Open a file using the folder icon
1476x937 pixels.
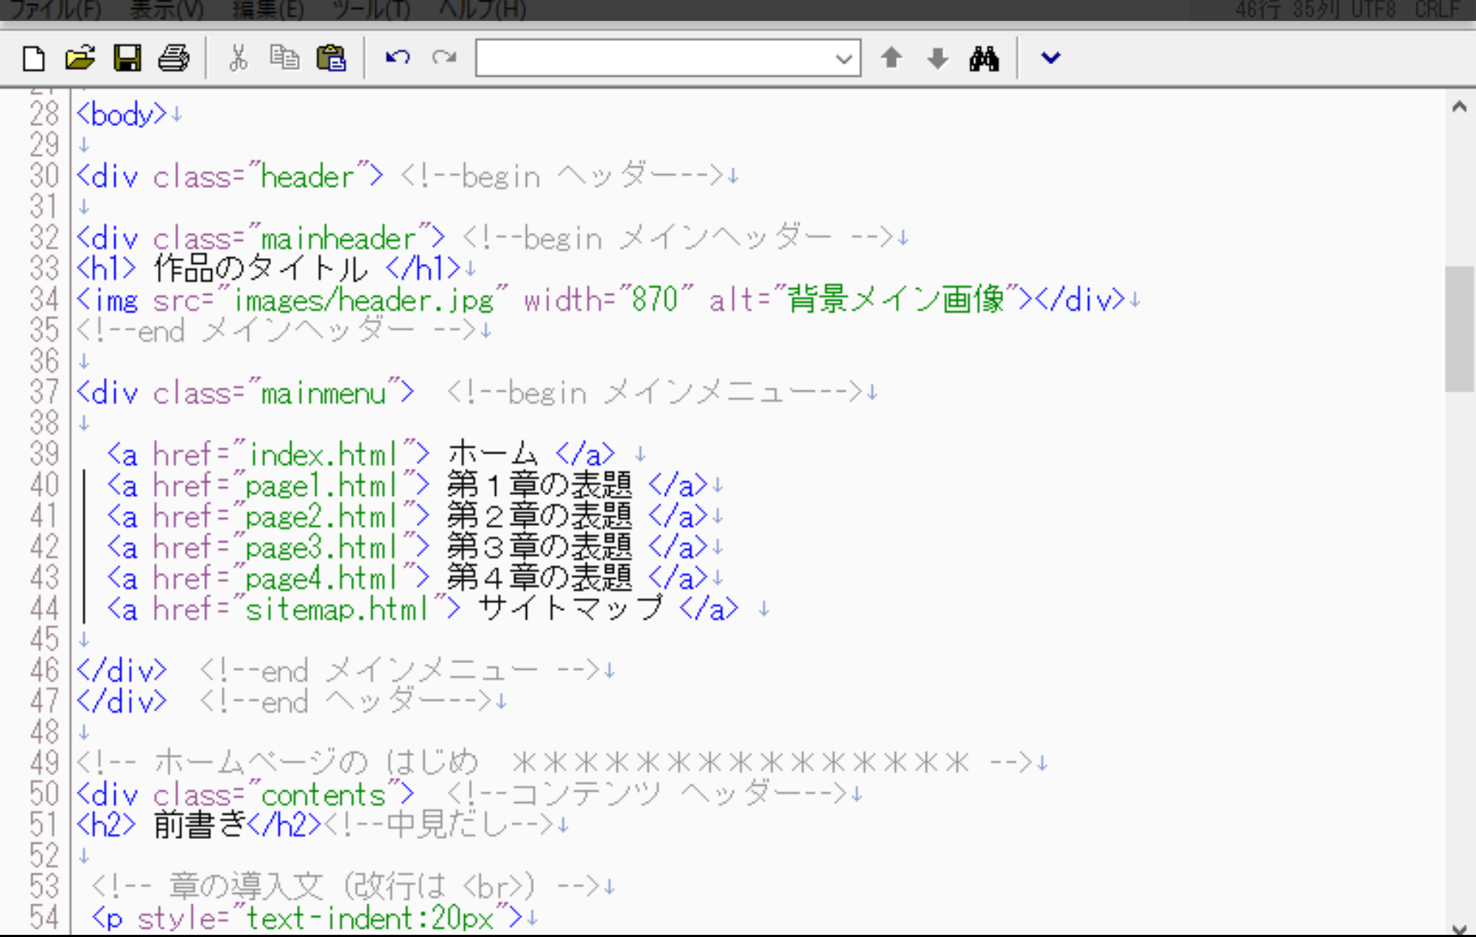[80, 58]
